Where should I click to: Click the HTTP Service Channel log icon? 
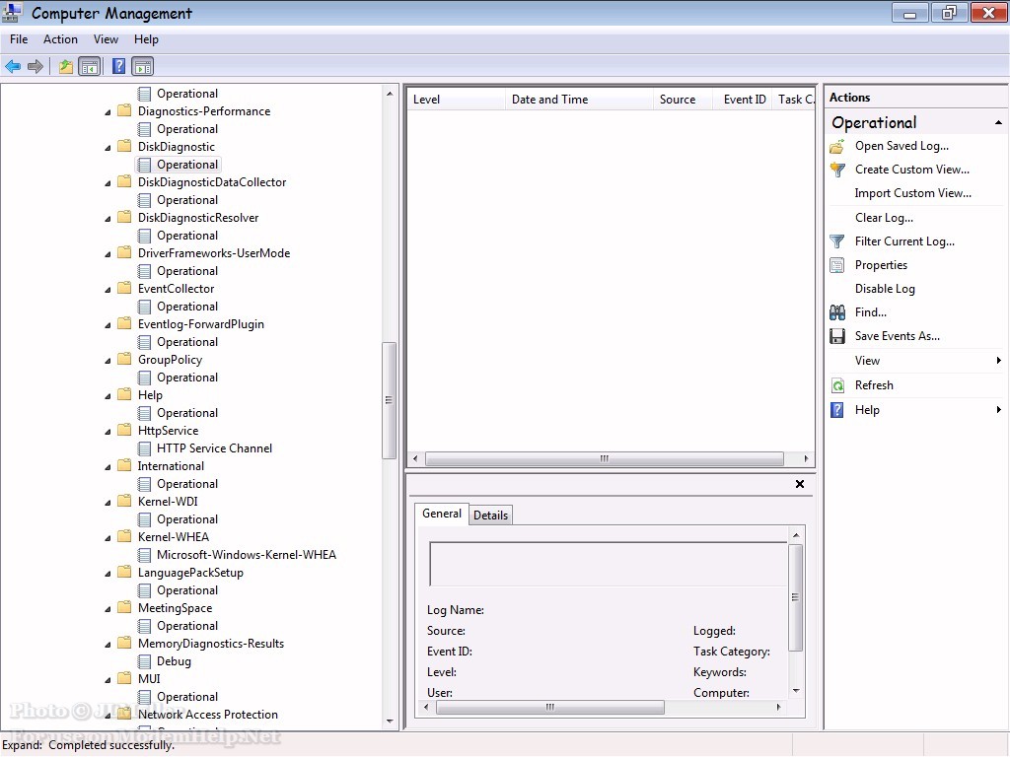[144, 448]
